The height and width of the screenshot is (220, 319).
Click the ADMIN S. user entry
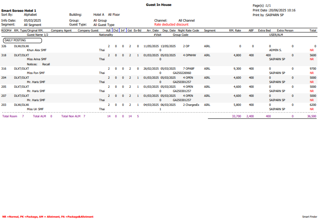[x=275, y=50]
